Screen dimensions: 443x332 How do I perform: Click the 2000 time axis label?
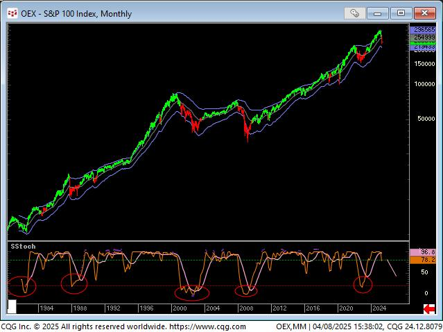tap(180, 308)
